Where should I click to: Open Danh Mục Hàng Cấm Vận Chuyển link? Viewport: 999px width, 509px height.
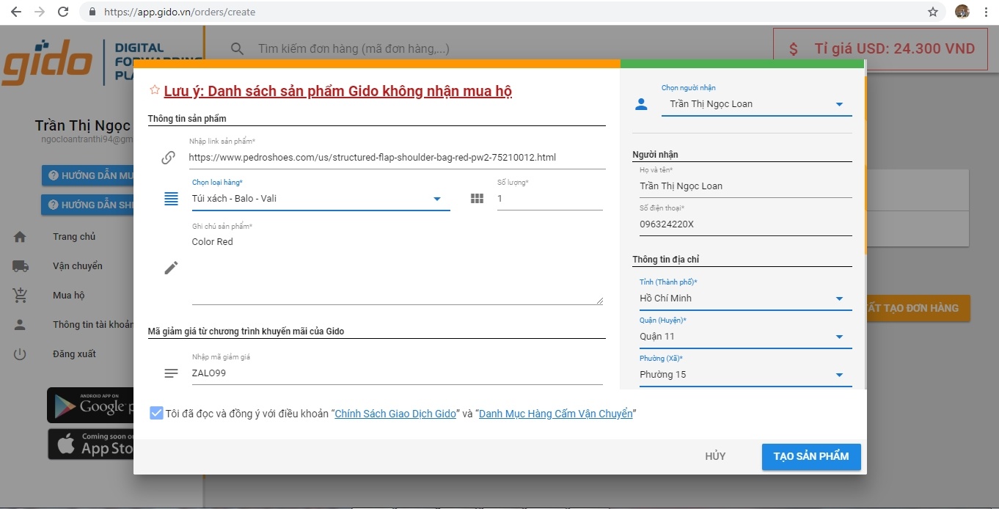tap(555, 414)
